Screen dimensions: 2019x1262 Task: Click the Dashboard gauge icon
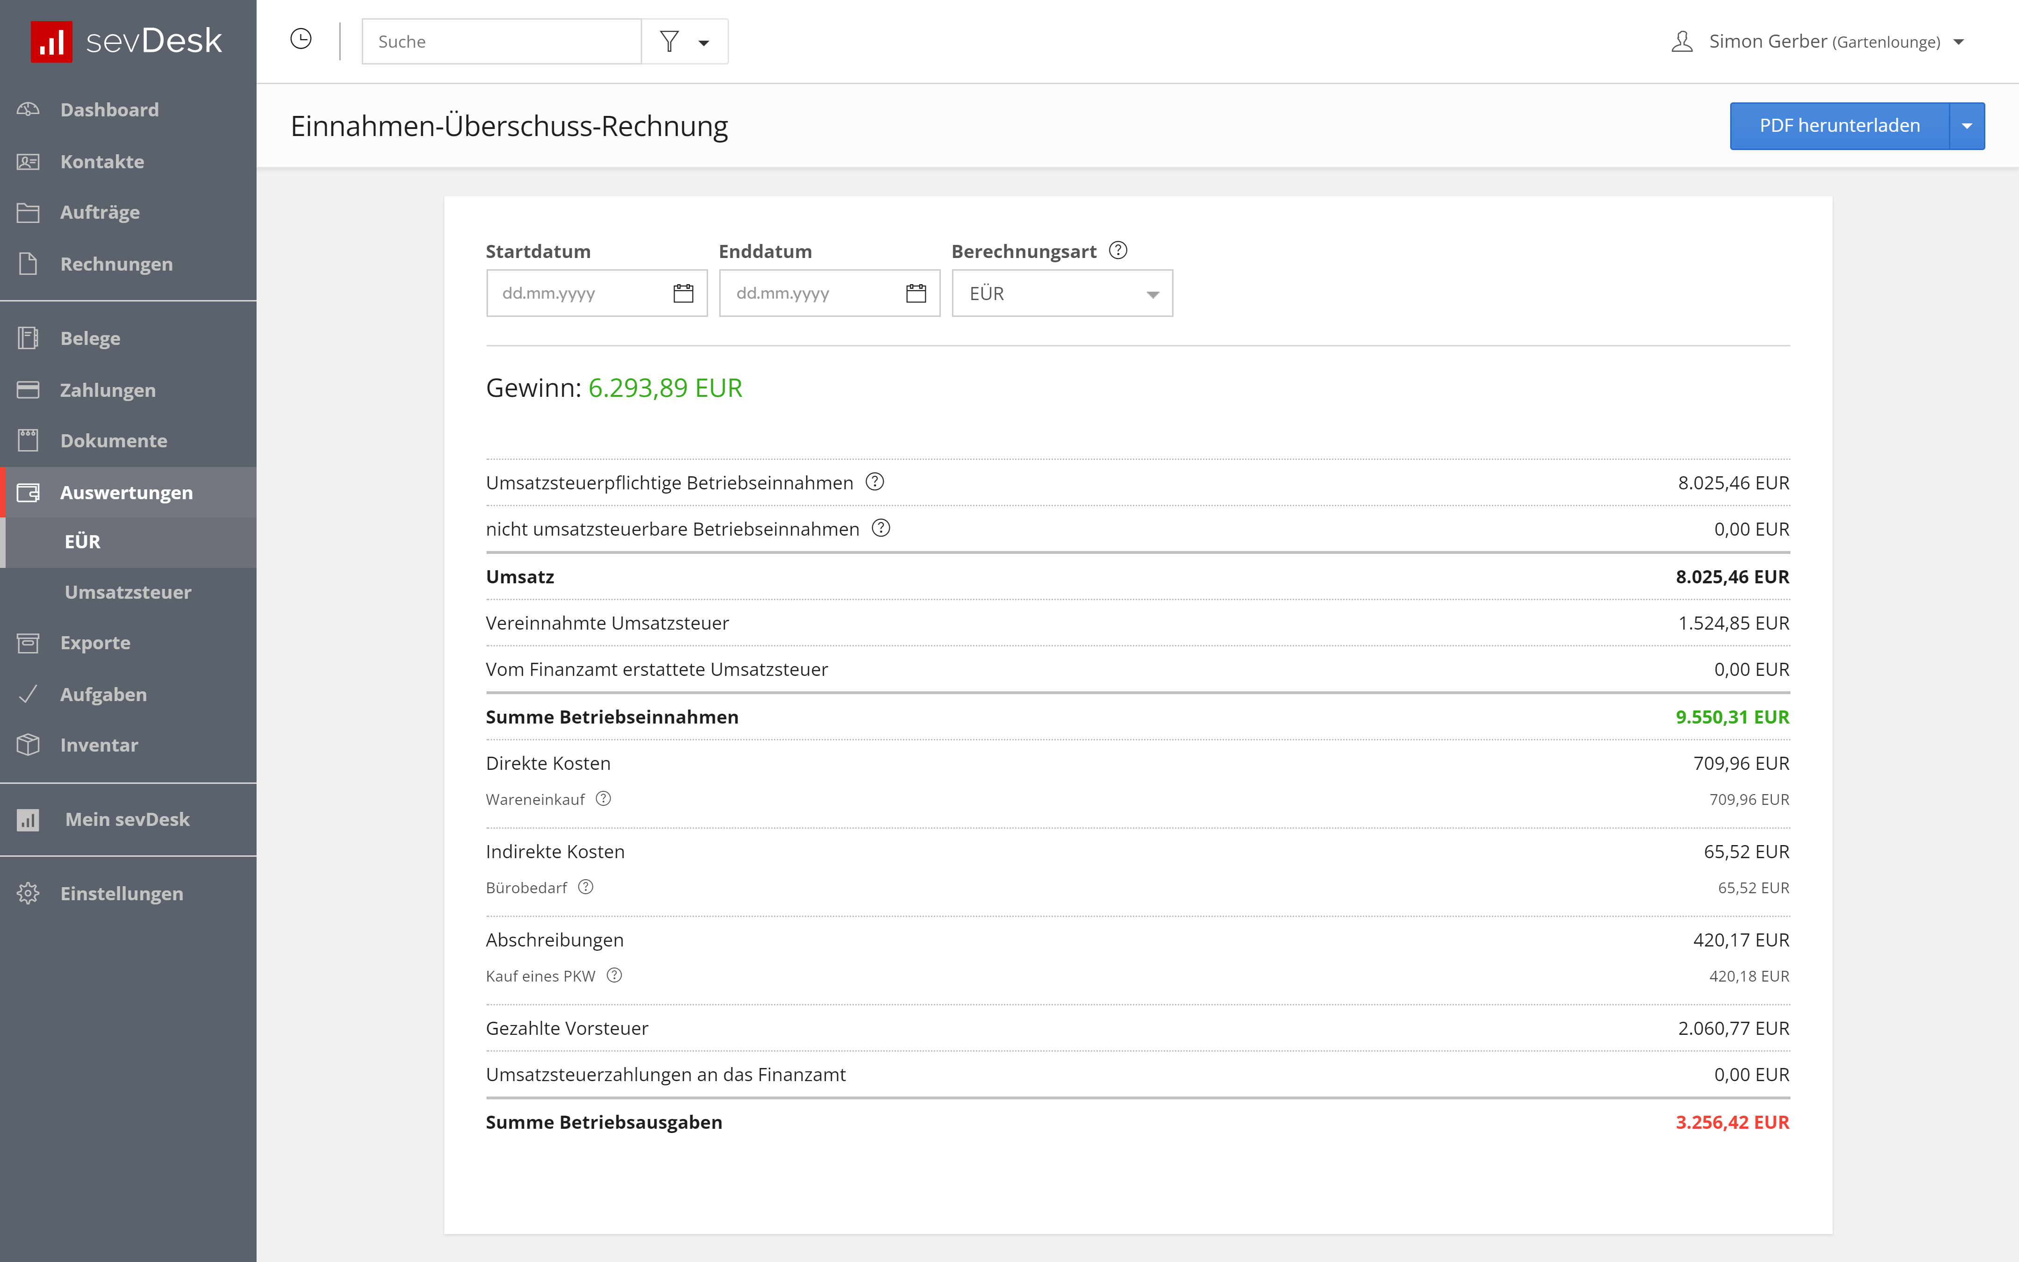[x=28, y=109]
